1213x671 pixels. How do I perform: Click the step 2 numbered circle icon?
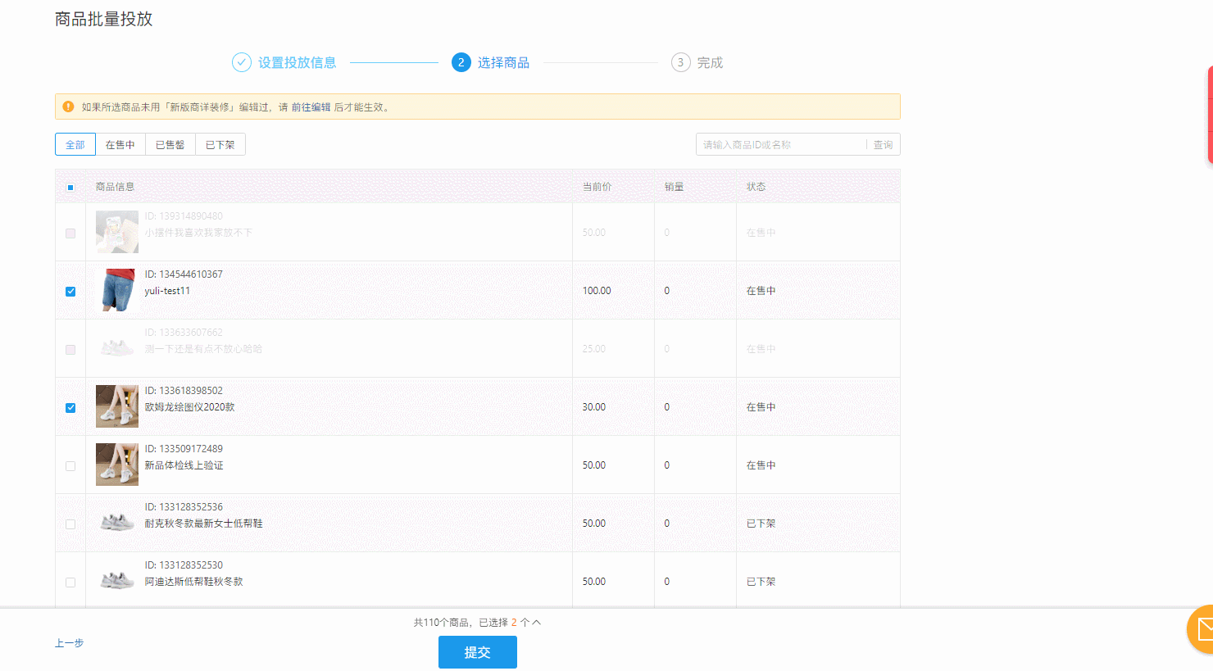tap(461, 62)
